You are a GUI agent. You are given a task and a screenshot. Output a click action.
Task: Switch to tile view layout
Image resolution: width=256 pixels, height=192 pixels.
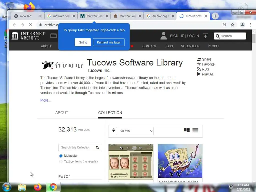coord(186,130)
